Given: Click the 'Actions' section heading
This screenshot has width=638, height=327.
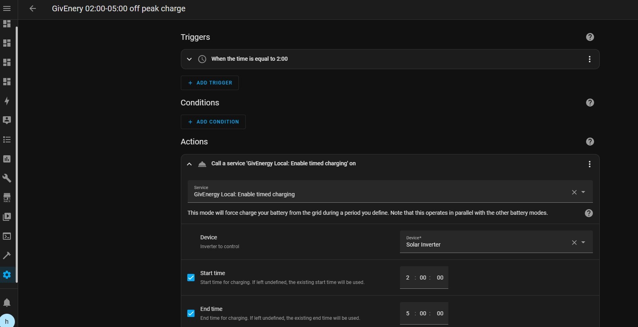Looking at the screenshot, I should click(194, 142).
